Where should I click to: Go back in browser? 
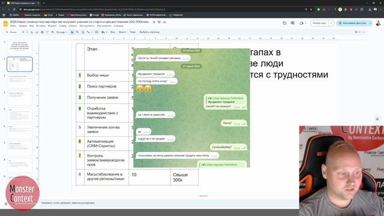[x=3, y=10]
